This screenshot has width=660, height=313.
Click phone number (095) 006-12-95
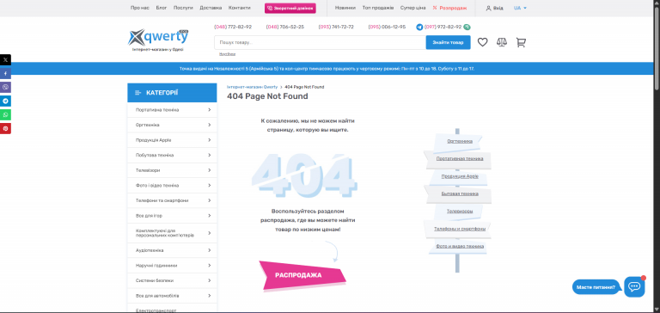(387, 27)
